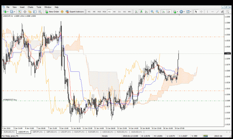Click the buy order level label
This screenshot has height=139, width=233.
coord(10,100)
